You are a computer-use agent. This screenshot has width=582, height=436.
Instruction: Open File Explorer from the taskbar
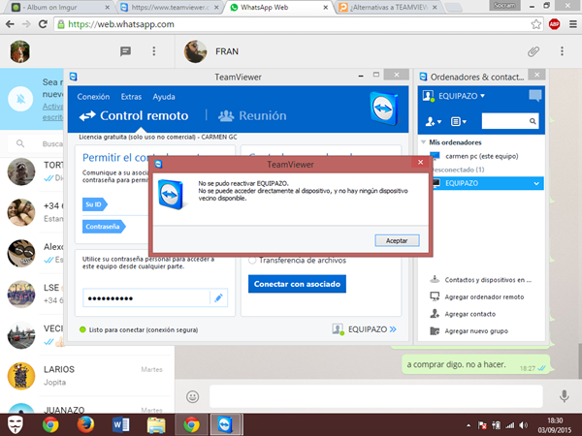pos(156,425)
